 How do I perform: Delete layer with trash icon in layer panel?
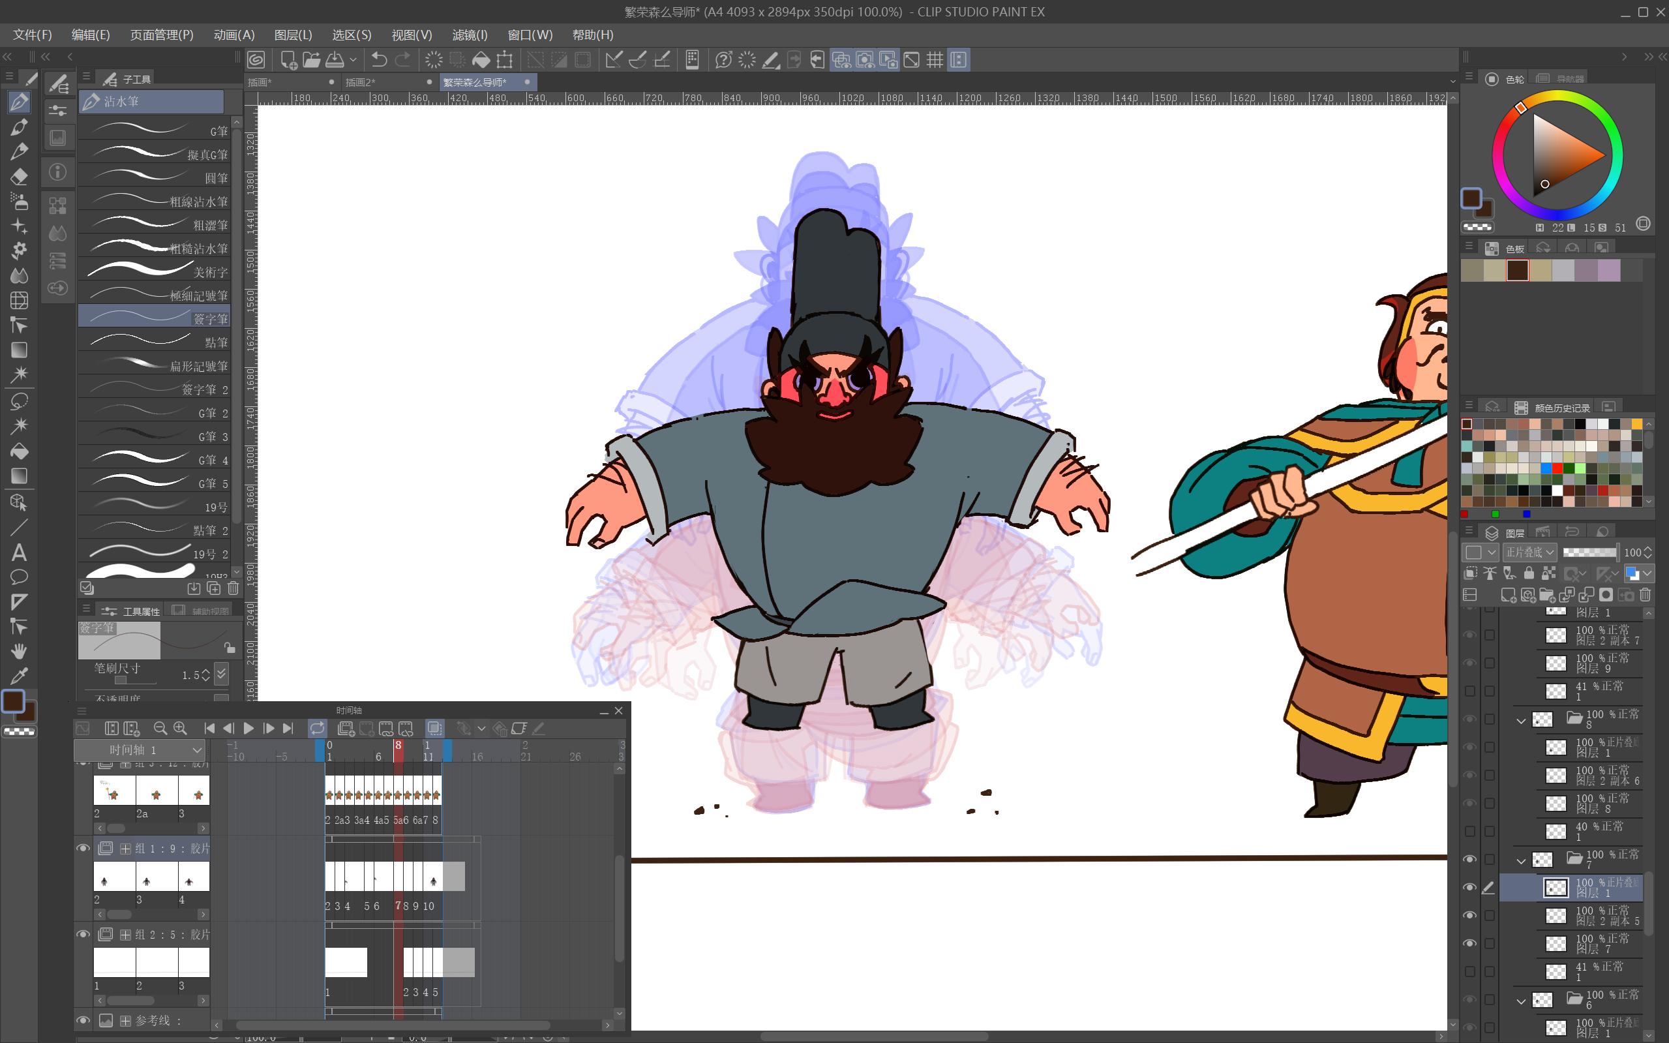coord(1646,595)
